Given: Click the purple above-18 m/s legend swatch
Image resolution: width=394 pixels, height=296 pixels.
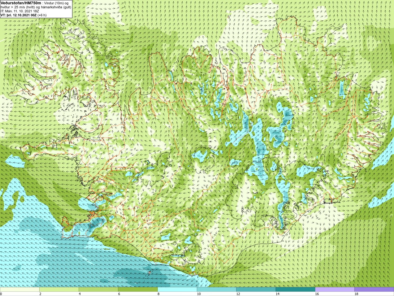Looking at the screenshot, I should pos(374,290).
